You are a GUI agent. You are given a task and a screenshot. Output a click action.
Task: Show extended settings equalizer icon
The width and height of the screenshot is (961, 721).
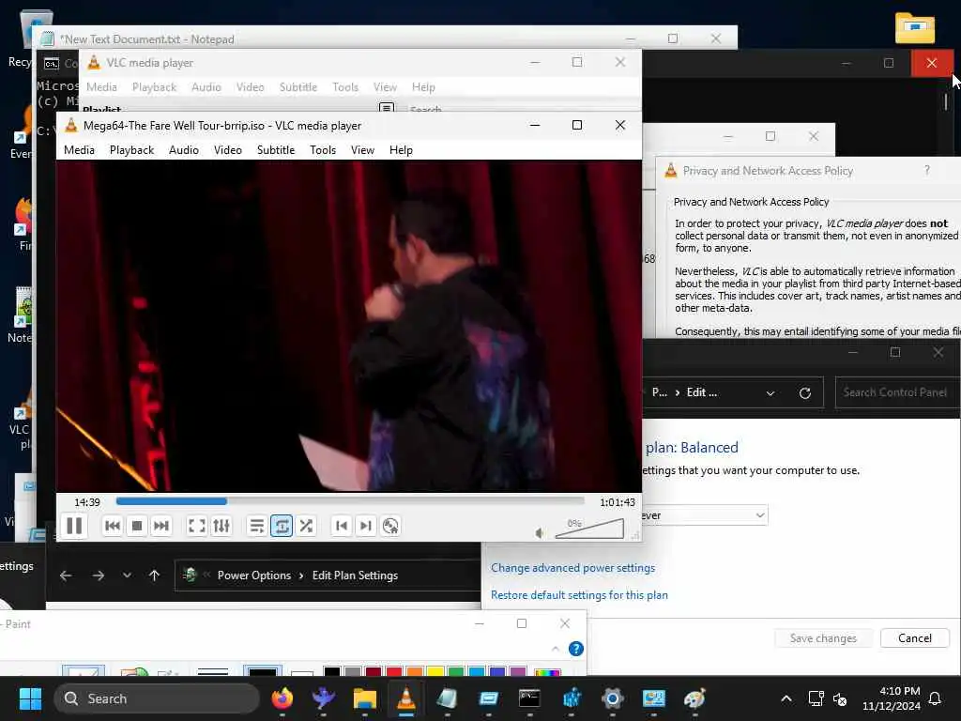pos(221,526)
